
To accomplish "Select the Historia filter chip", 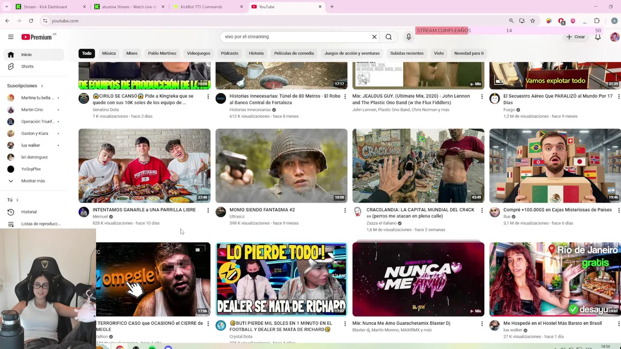I will (256, 53).
